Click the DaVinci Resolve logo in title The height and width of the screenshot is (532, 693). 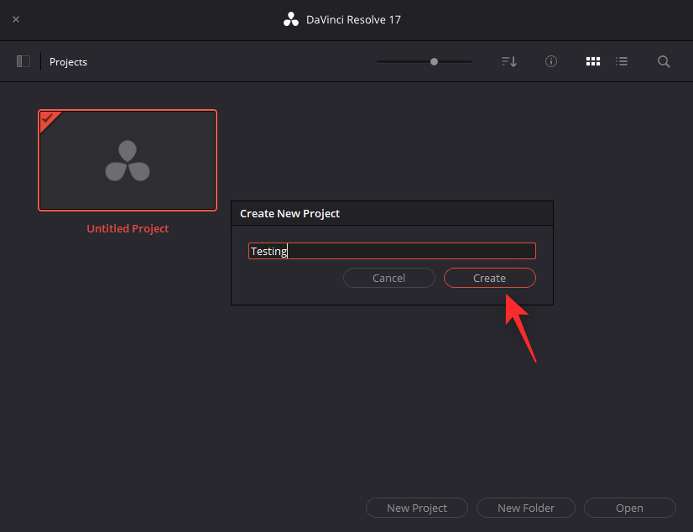[291, 19]
